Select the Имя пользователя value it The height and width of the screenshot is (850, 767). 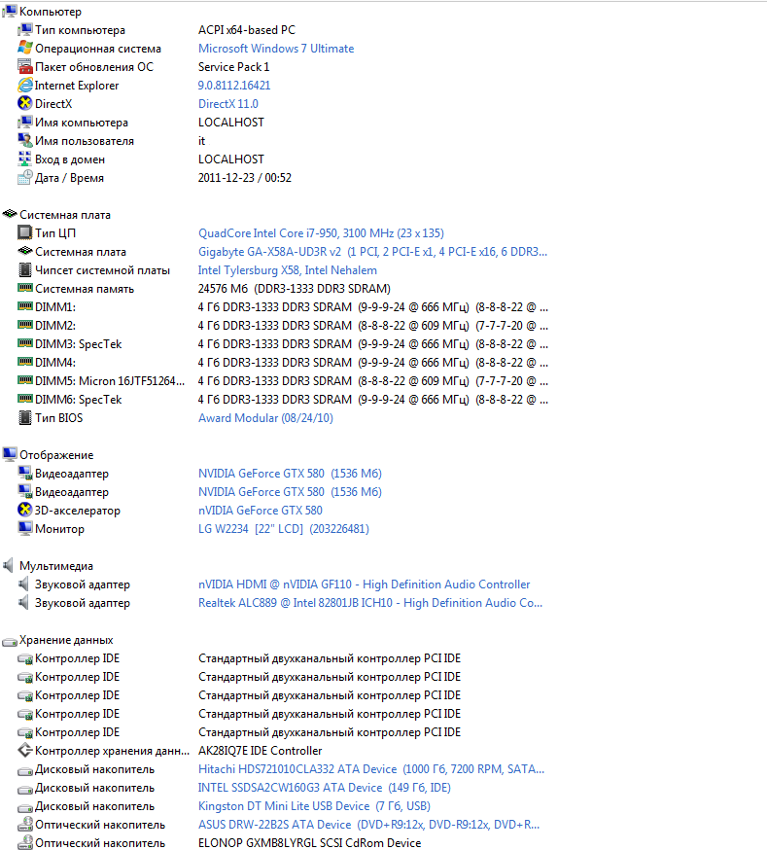[201, 141]
